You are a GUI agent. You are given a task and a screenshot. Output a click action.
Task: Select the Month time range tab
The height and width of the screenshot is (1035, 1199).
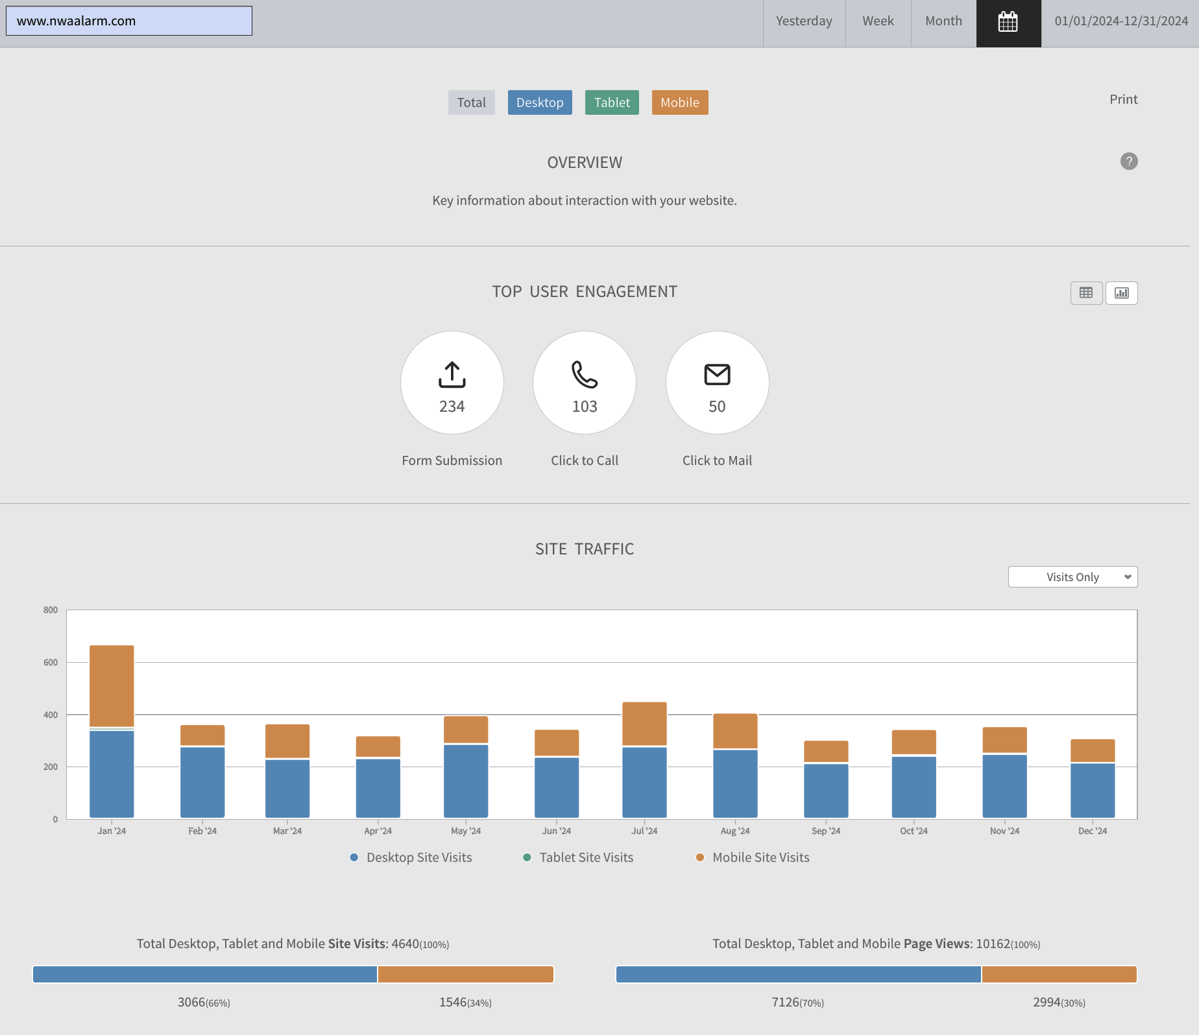click(x=943, y=21)
